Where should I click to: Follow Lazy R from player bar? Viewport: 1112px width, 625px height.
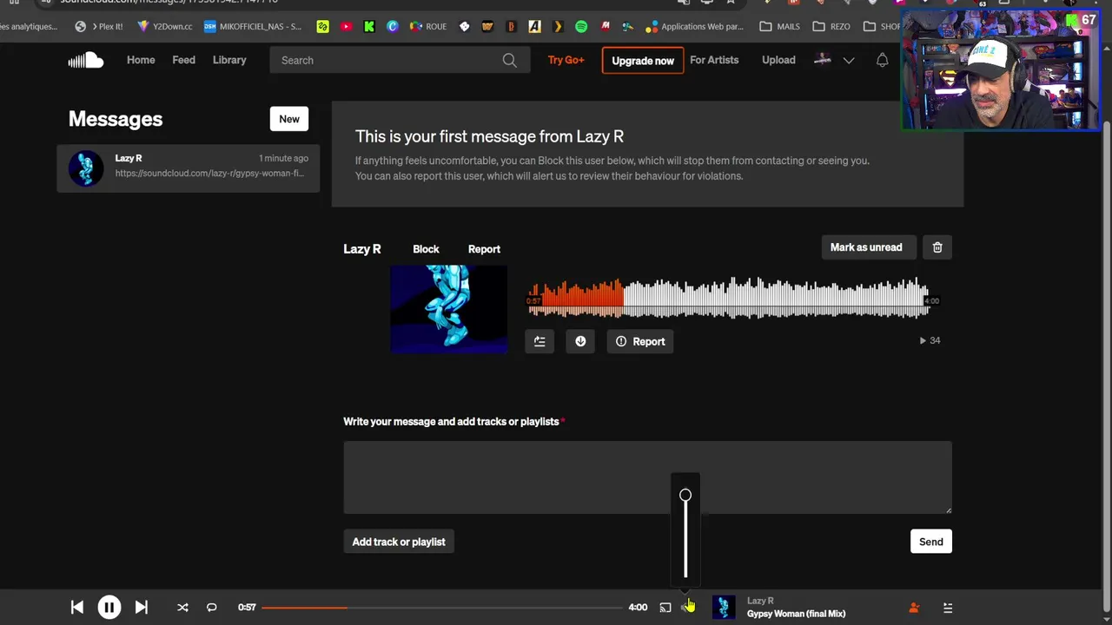click(914, 608)
